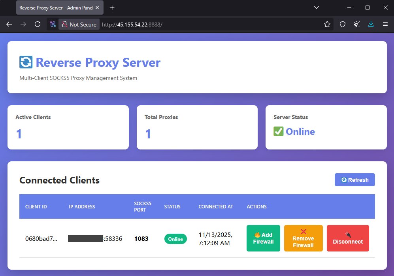Screen dimensions: 394x276
Task: Close the browser window
Action: pyautogui.click(x=385, y=8)
